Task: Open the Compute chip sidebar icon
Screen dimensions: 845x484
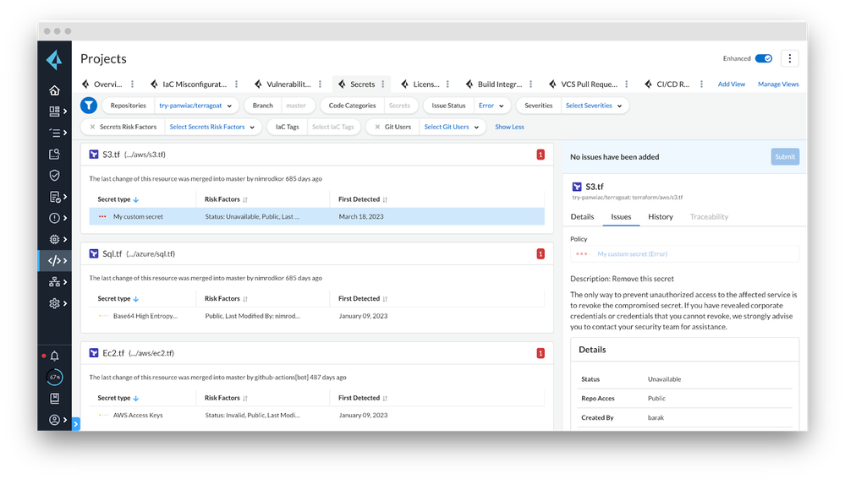Action: 54,239
